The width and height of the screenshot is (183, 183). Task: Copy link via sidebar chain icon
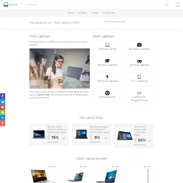click(x=2, y=118)
